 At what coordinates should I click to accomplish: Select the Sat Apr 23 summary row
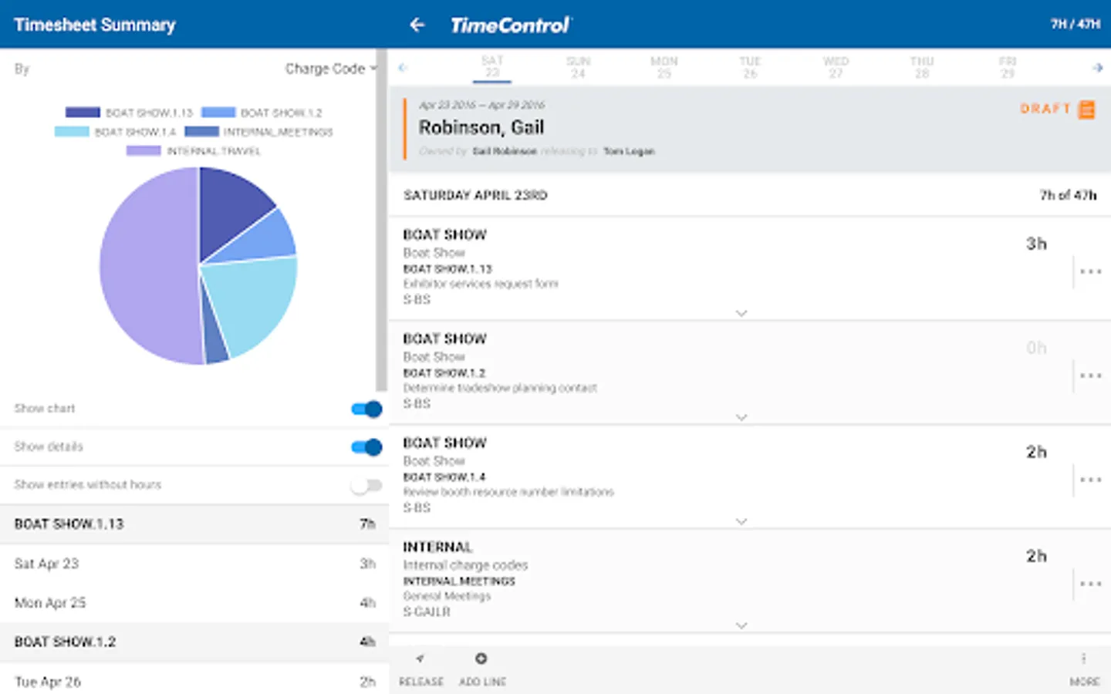(194, 564)
